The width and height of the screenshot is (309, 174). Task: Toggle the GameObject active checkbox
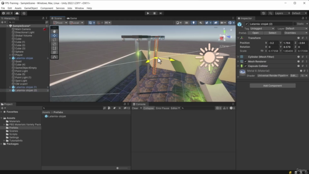pos(247,24)
